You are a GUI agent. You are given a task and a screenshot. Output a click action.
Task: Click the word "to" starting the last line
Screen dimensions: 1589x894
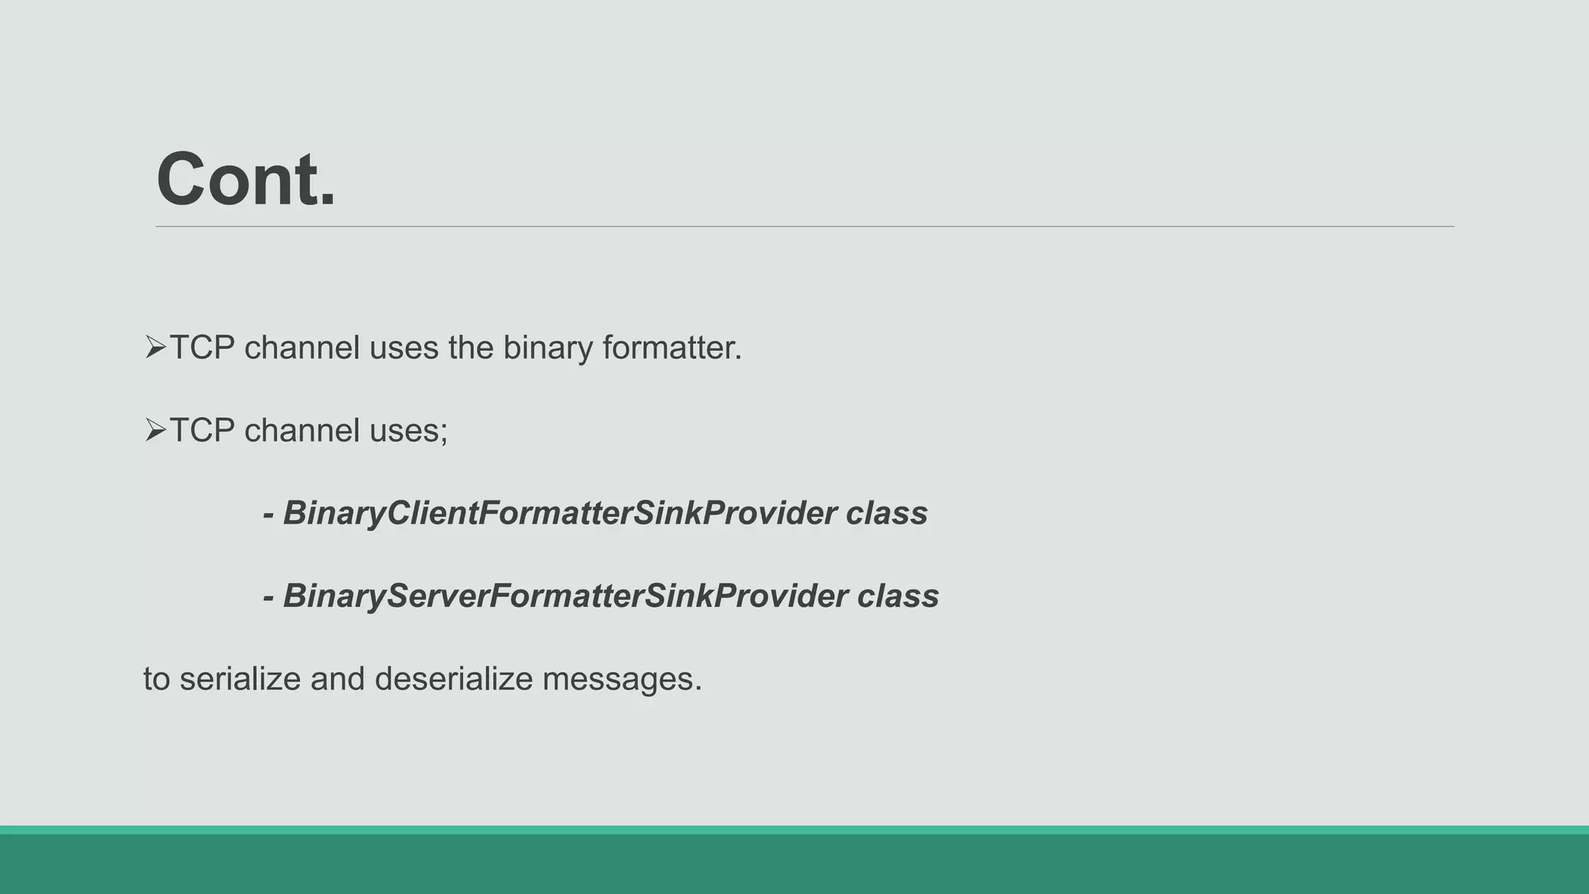157,679
